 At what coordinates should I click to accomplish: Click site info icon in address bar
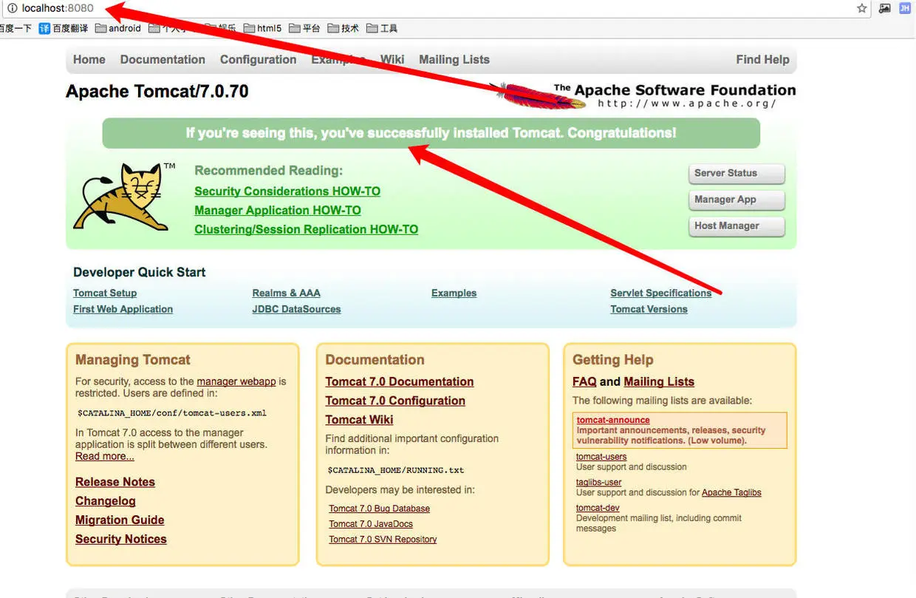pos(12,8)
